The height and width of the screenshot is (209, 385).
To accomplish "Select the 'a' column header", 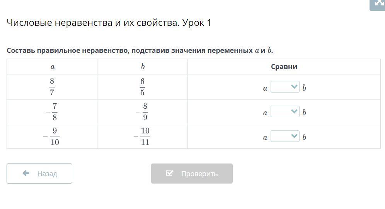I will [x=52, y=67].
